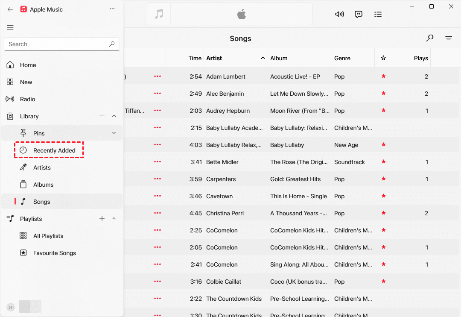461x317 pixels.
Task: Open more options for Adam Lambert song
Action: point(158,76)
